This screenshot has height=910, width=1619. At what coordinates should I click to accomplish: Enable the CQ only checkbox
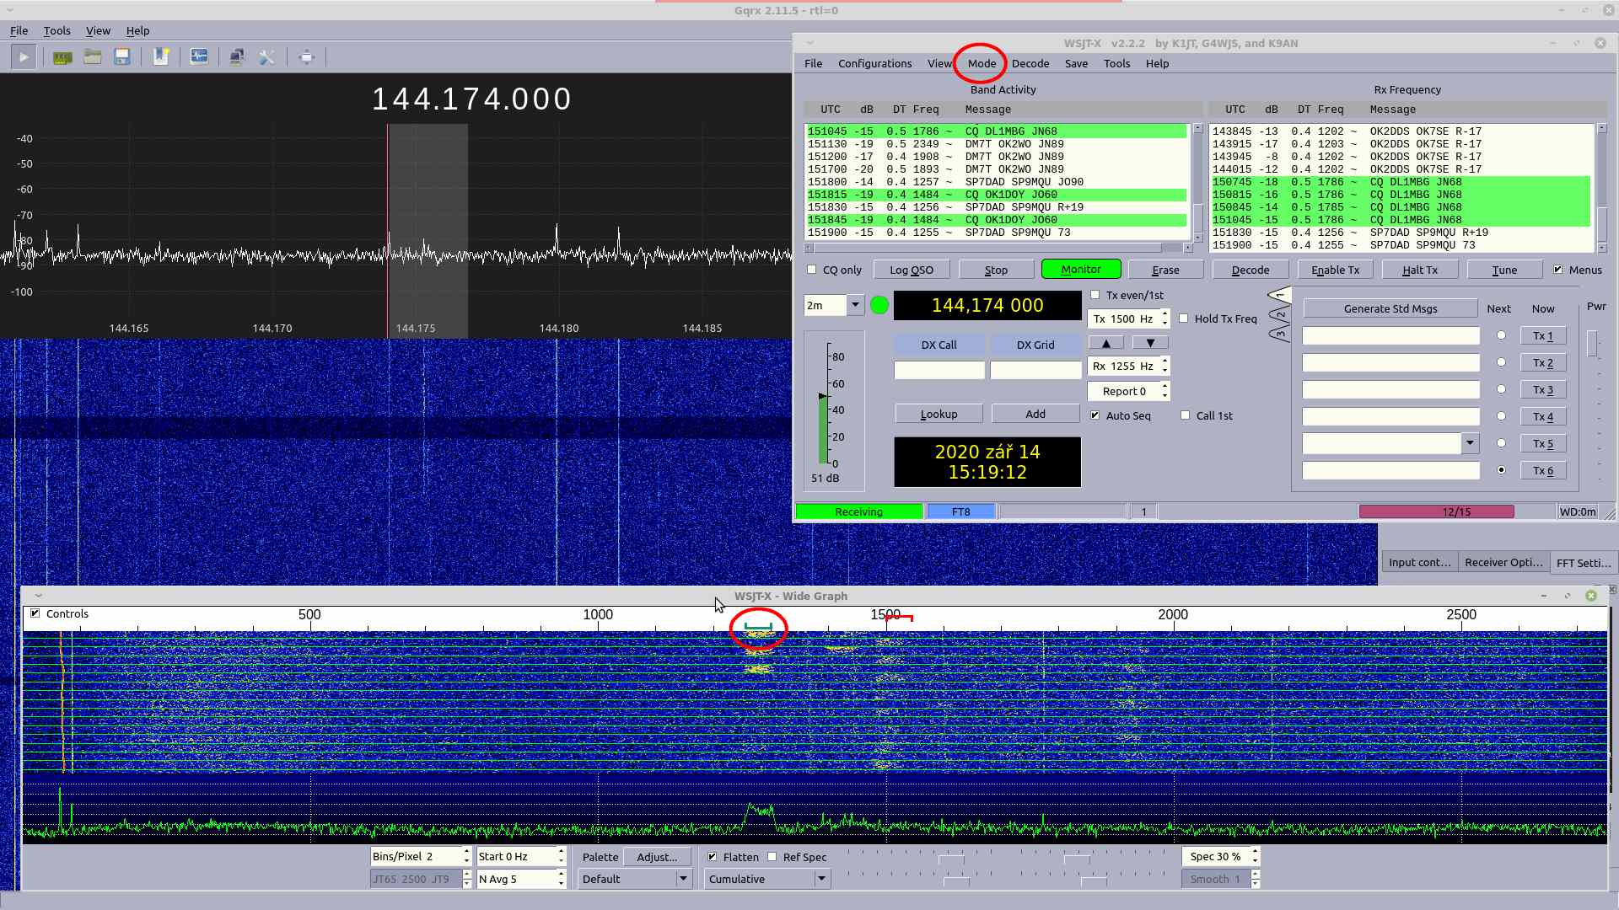[812, 270]
